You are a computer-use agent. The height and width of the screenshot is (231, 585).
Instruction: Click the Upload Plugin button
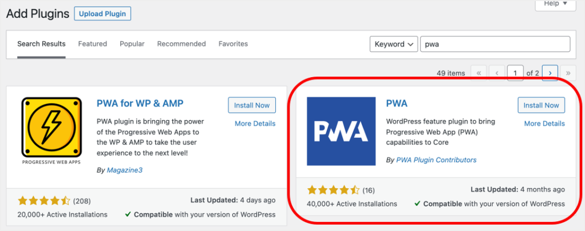102,13
